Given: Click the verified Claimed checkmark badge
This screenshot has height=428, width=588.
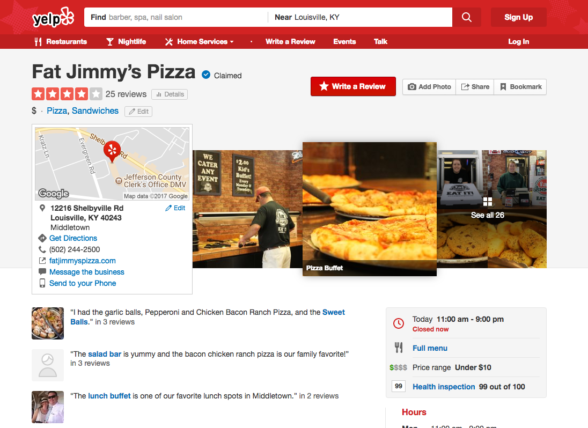Looking at the screenshot, I should (x=206, y=75).
